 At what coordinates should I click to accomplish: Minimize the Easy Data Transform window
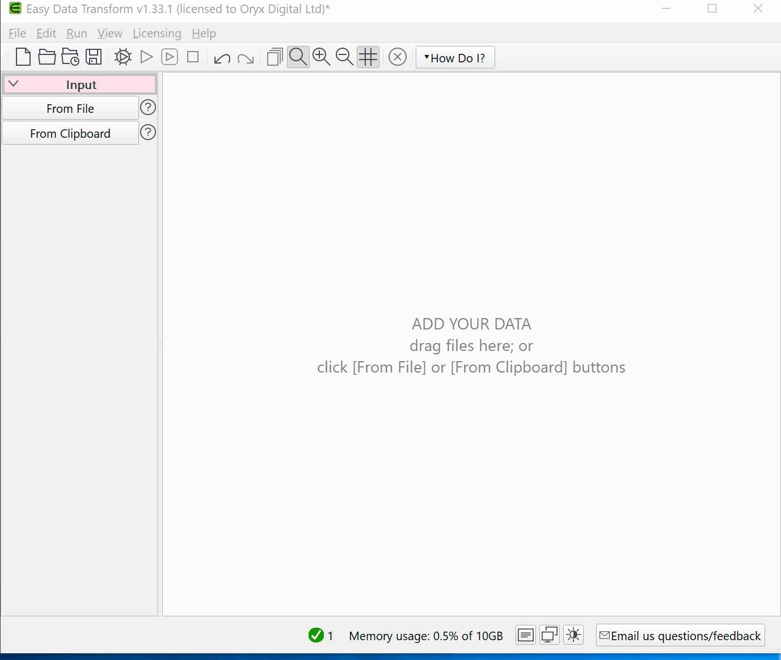pos(666,9)
